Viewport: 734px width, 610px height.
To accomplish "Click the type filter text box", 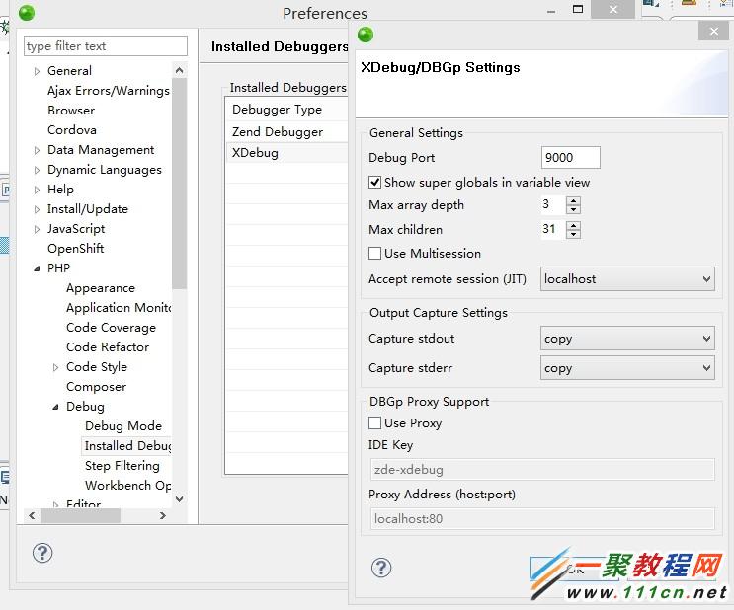I will click(x=106, y=45).
